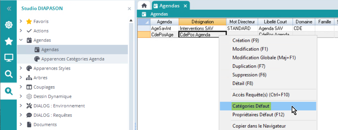The image size is (338, 130).
Task: Click the ship wheel icon in sidebar
Action: tap(8, 25)
